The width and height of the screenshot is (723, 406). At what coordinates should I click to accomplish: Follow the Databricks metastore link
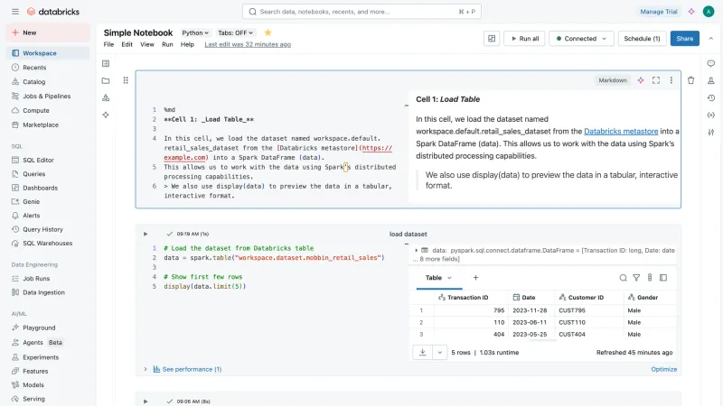pyautogui.click(x=621, y=131)
